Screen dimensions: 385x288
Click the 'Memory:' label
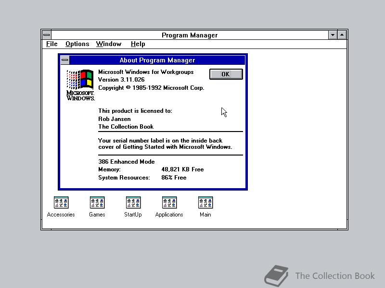(x=110, y=169)
